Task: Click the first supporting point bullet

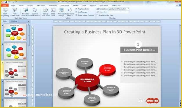Action: (x=140, y=61)
